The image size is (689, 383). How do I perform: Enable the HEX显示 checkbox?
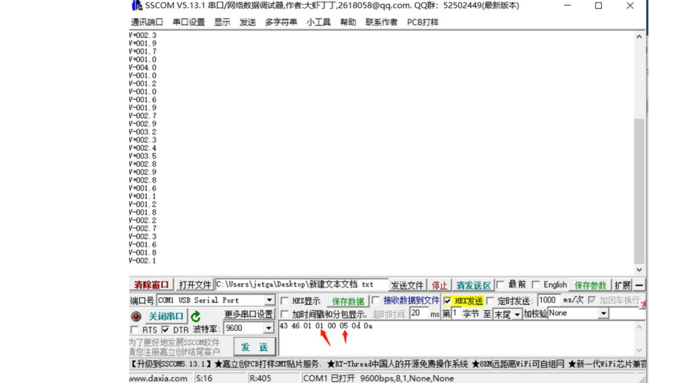[x=285, y=301]
